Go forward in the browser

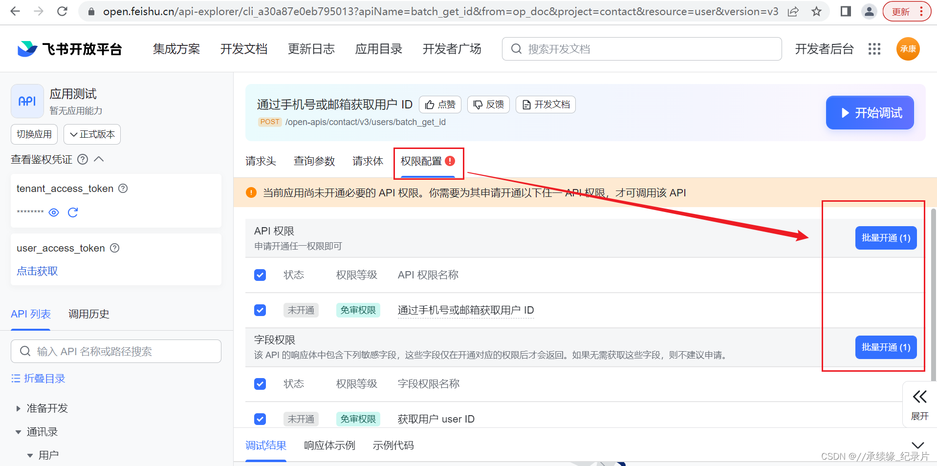pos(39,11)
